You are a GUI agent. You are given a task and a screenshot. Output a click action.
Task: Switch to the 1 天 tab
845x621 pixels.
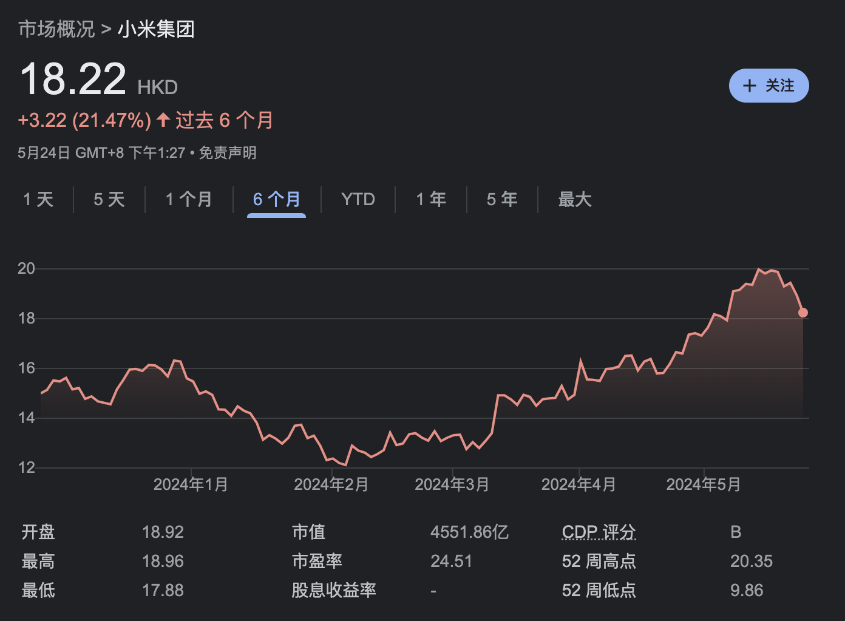pos(38,199)
